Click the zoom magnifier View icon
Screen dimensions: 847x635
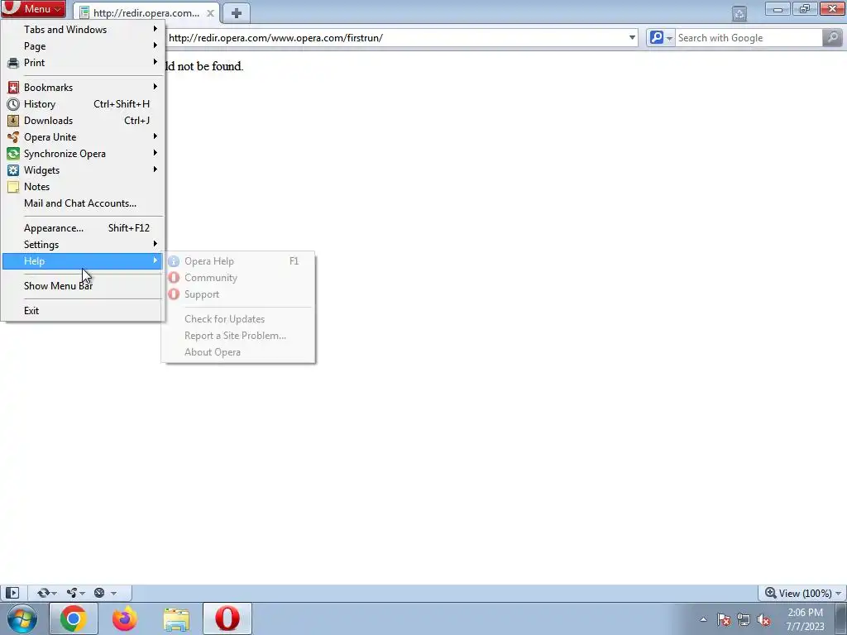pyautogui.click(x=771, y=593)
